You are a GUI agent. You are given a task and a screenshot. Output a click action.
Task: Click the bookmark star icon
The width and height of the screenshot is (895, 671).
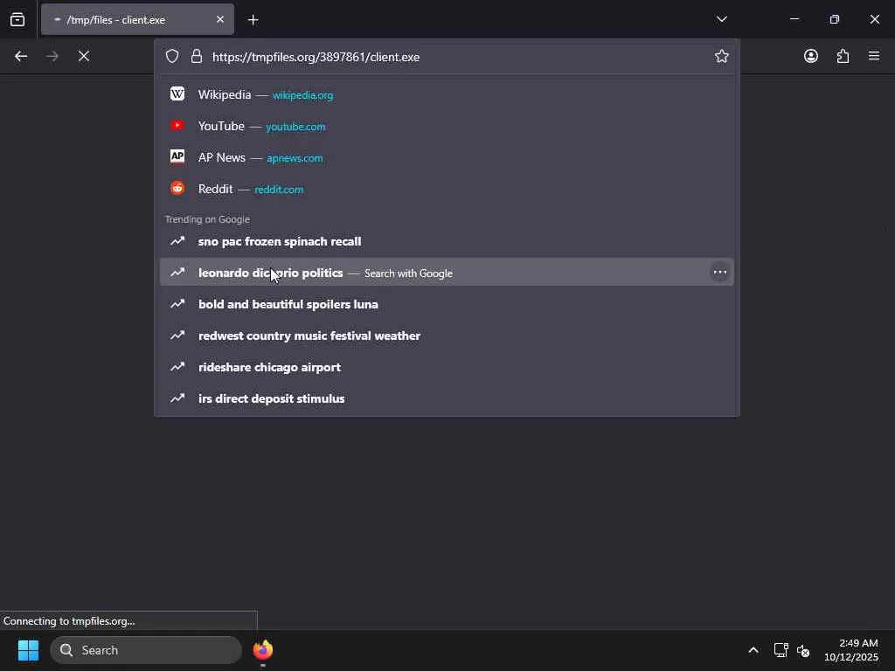[x=721, y=56]
